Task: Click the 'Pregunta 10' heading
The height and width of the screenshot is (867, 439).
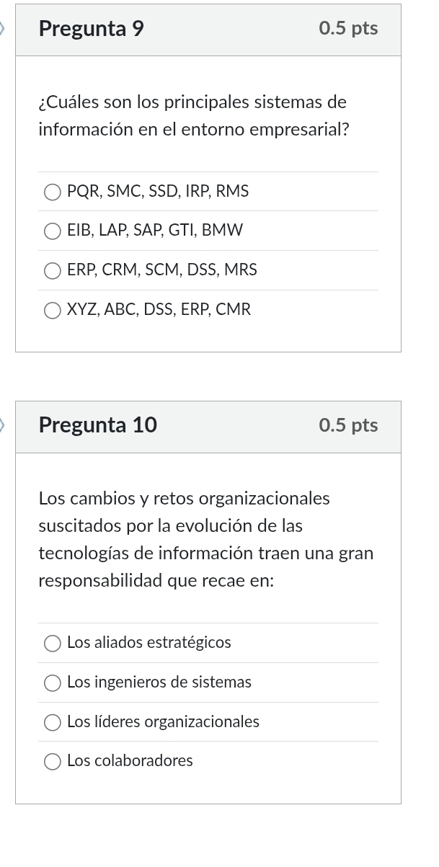Action: tap(98, 425)
